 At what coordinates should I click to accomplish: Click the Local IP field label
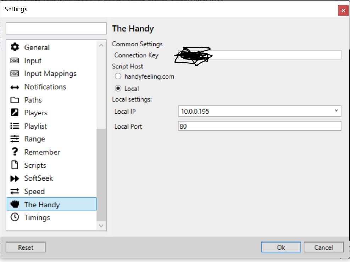point(125,112)
